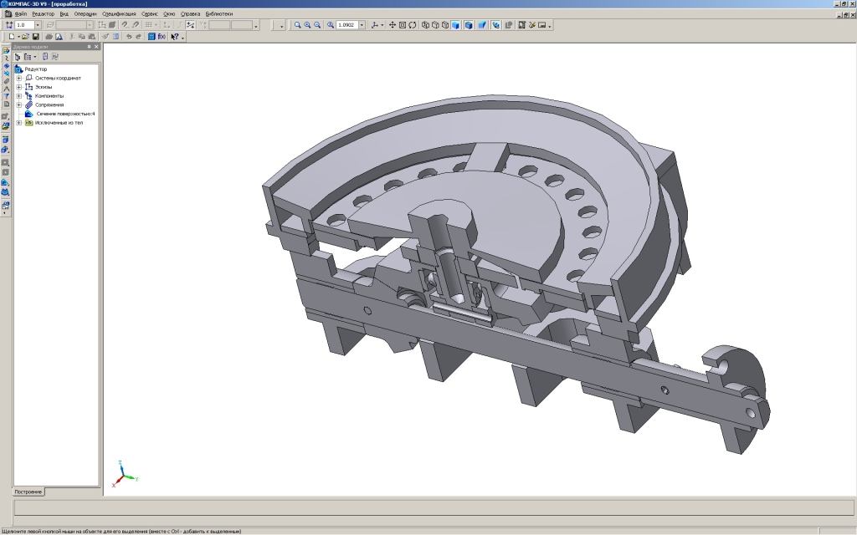Close the model tree panel
The image size is (857, 535).
click(x=97, y=47)
